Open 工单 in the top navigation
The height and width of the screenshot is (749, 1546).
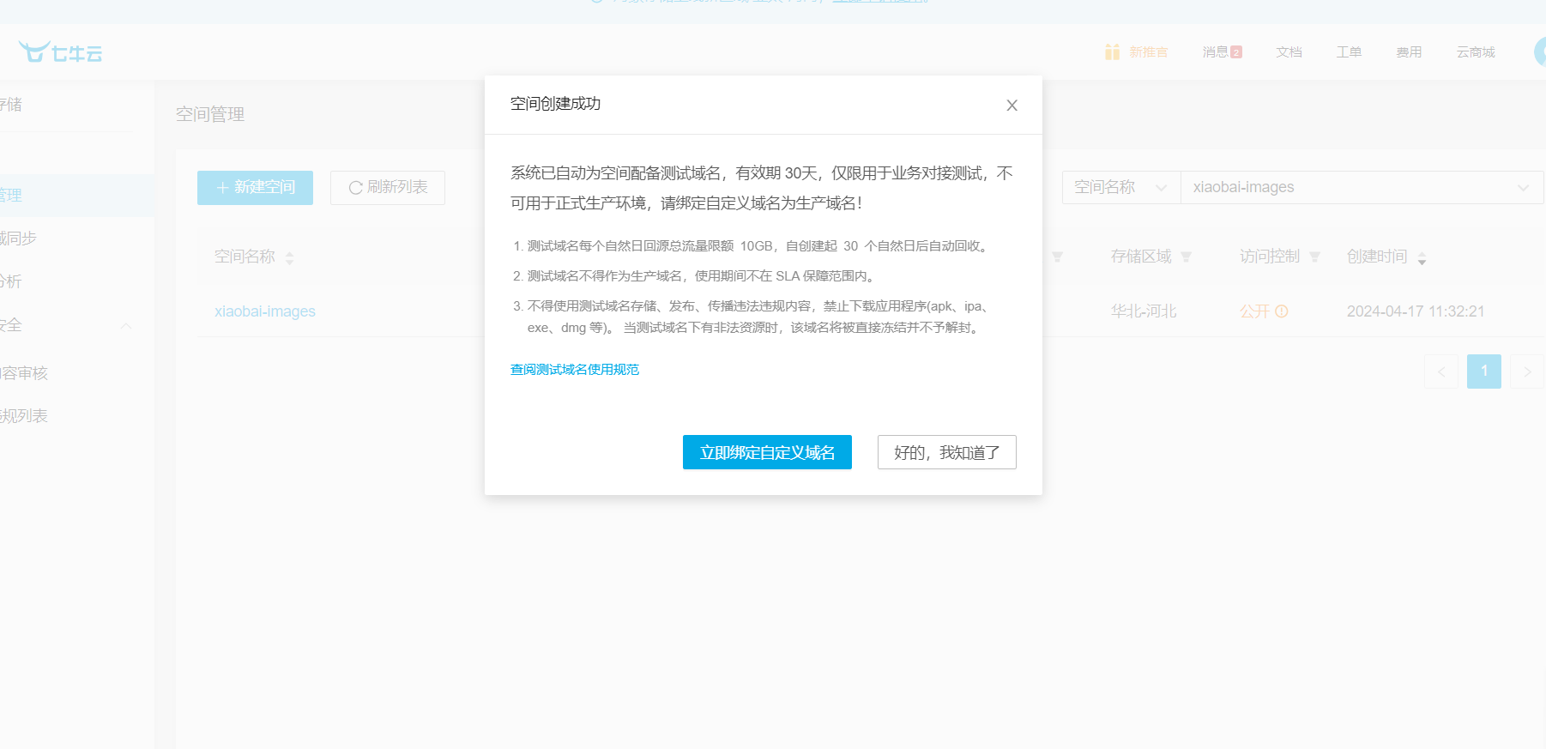click(x=1349, y=52)
